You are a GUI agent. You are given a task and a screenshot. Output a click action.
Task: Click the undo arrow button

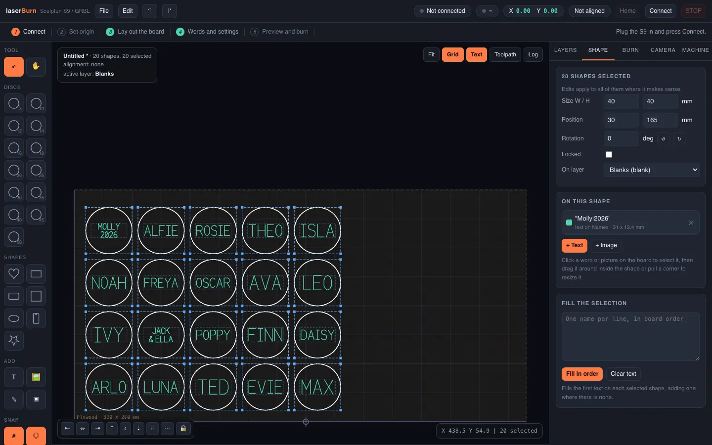pyautogui.click(x=150, y=11)
